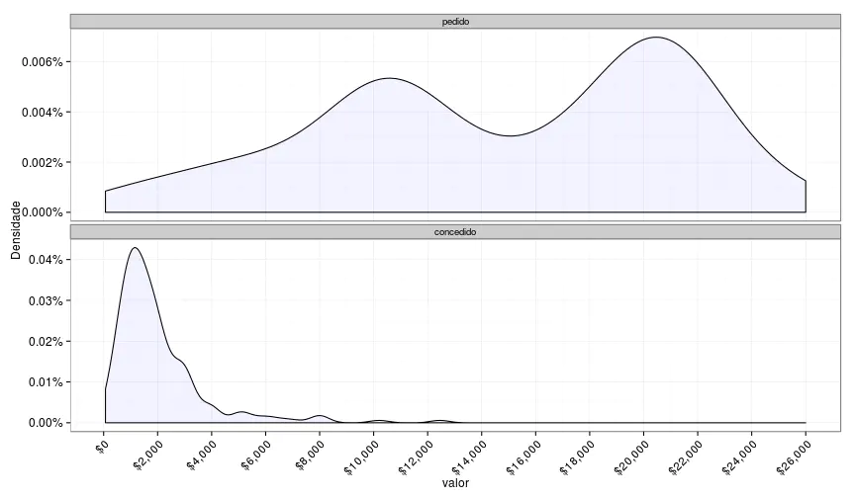
Task: Click the "pedido" facet header strip
Action: 455,21
